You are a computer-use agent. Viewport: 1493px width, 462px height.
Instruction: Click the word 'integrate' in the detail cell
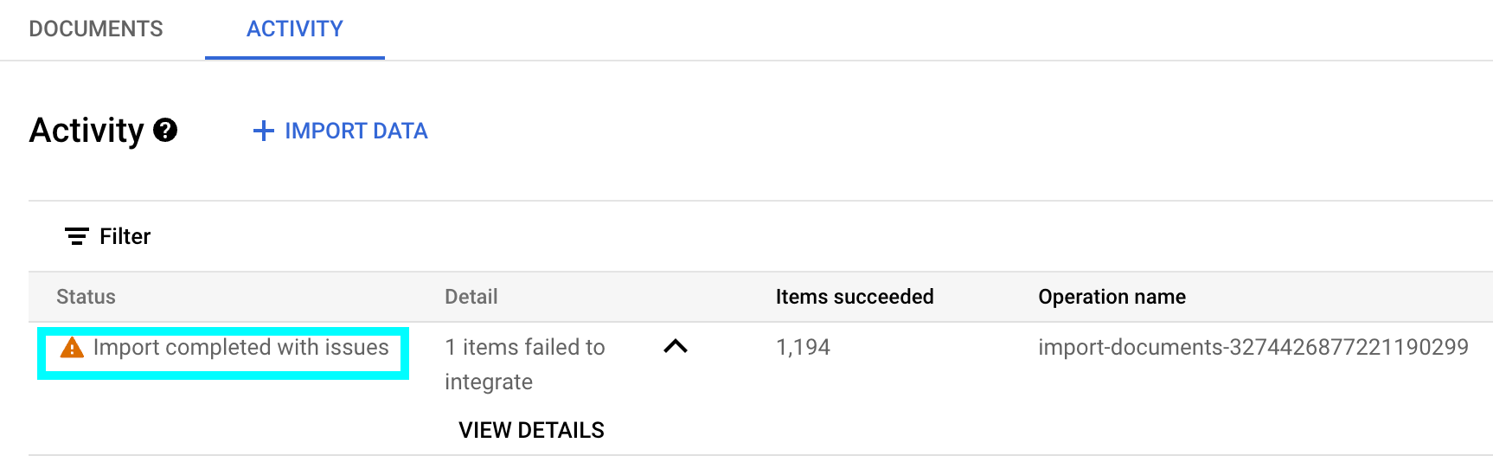point(489,382)
